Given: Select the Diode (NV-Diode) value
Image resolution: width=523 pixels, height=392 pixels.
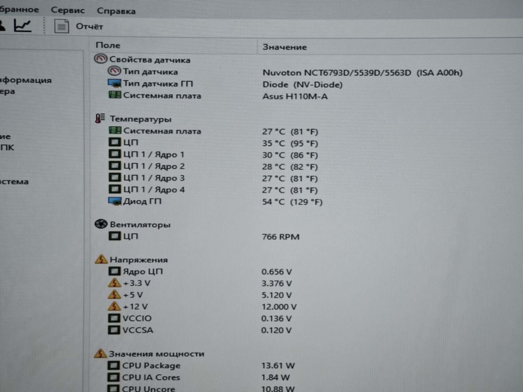Looking at the screenshot, I should (302, 85).
